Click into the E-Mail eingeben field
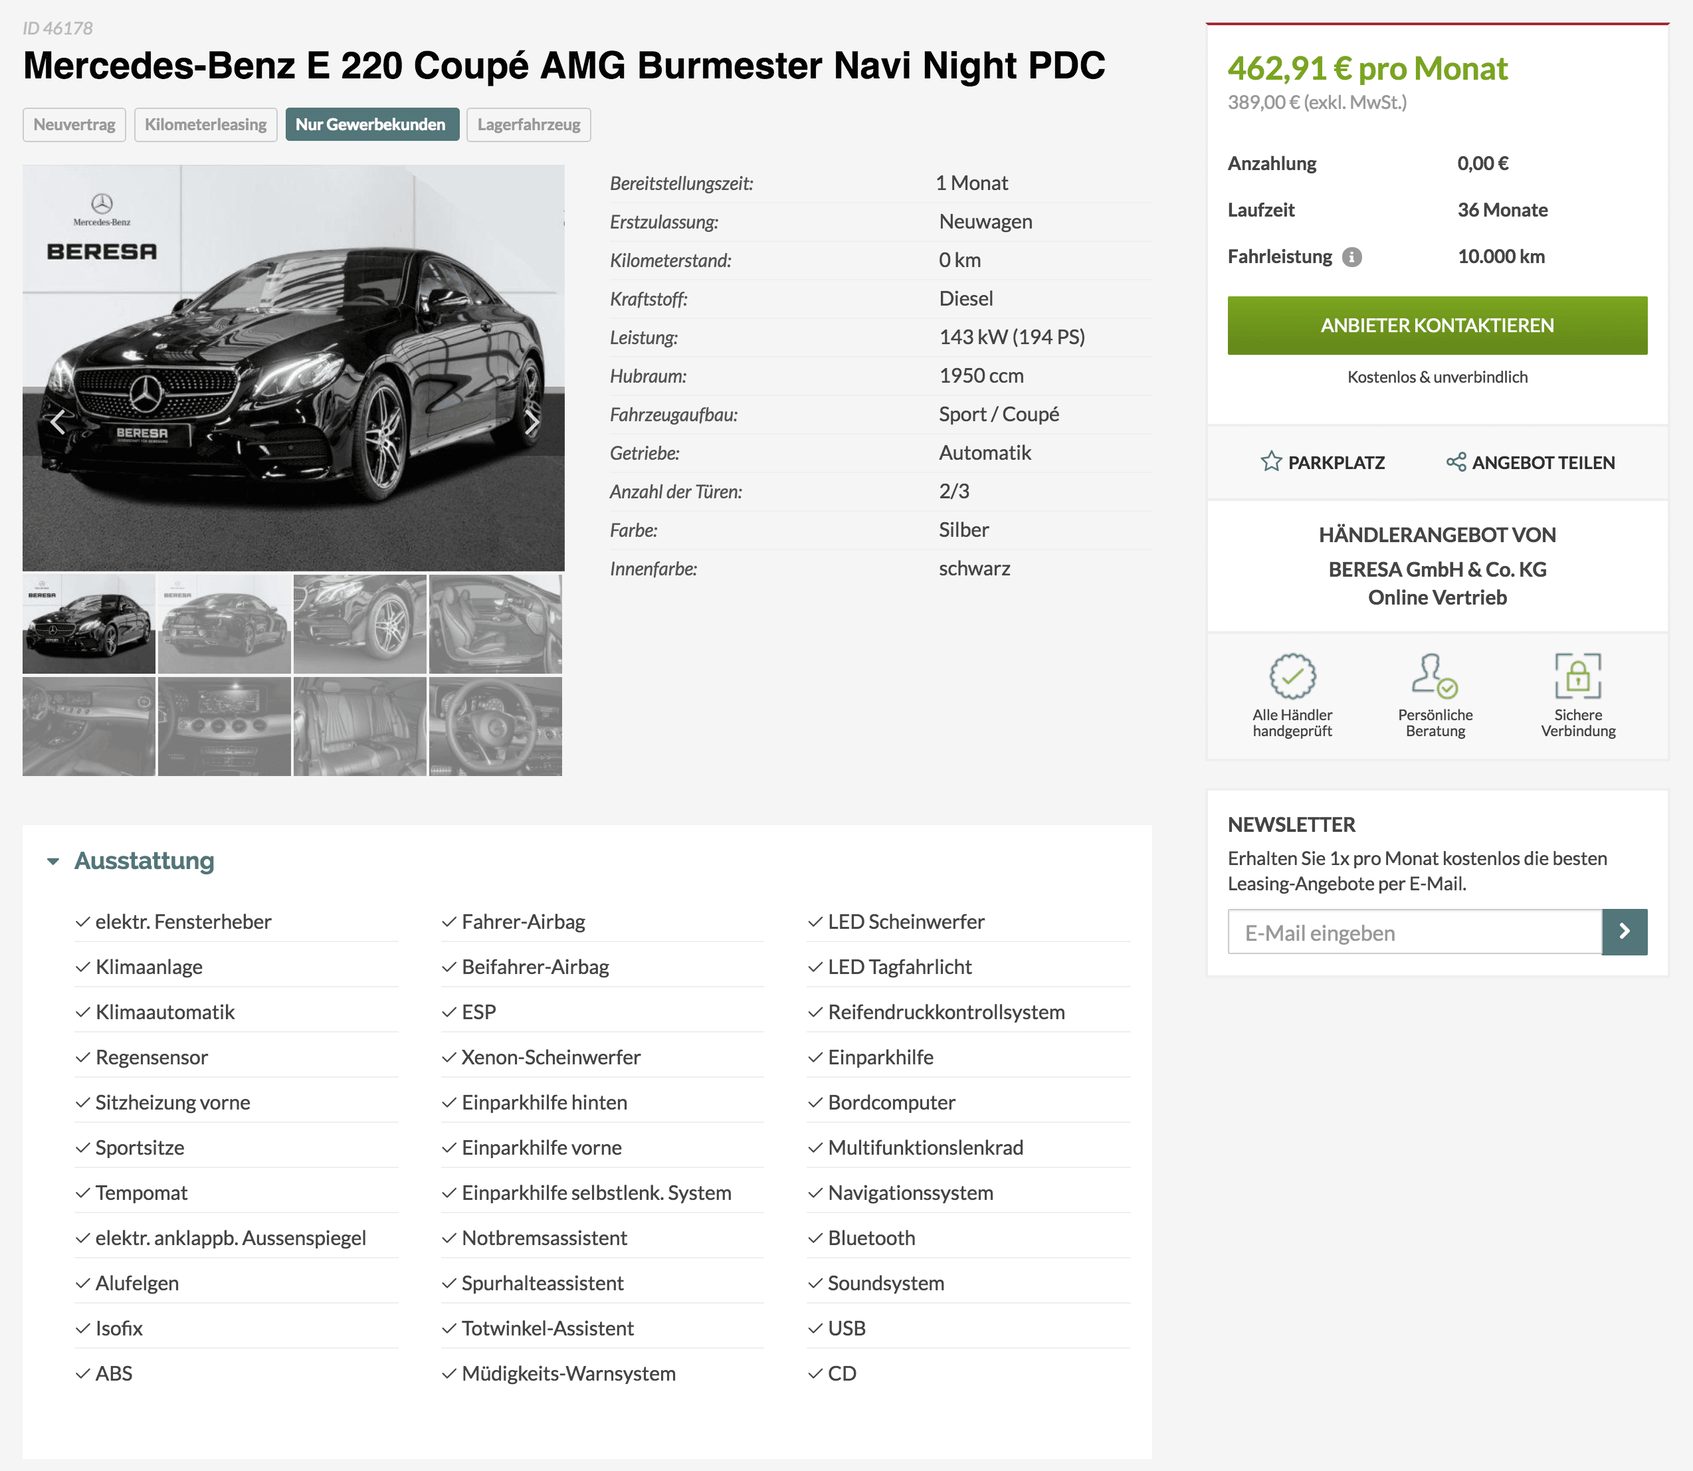This screenshot has height=1471, width=1693. (x=1415, y=932)
